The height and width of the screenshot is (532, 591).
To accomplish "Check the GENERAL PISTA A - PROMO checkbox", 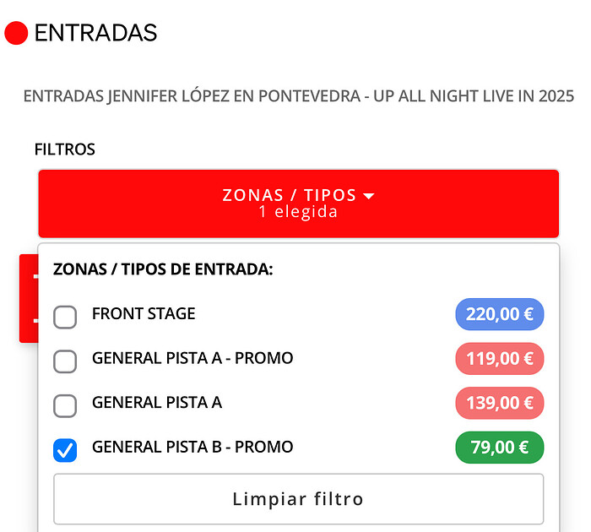I will point(65,361).
